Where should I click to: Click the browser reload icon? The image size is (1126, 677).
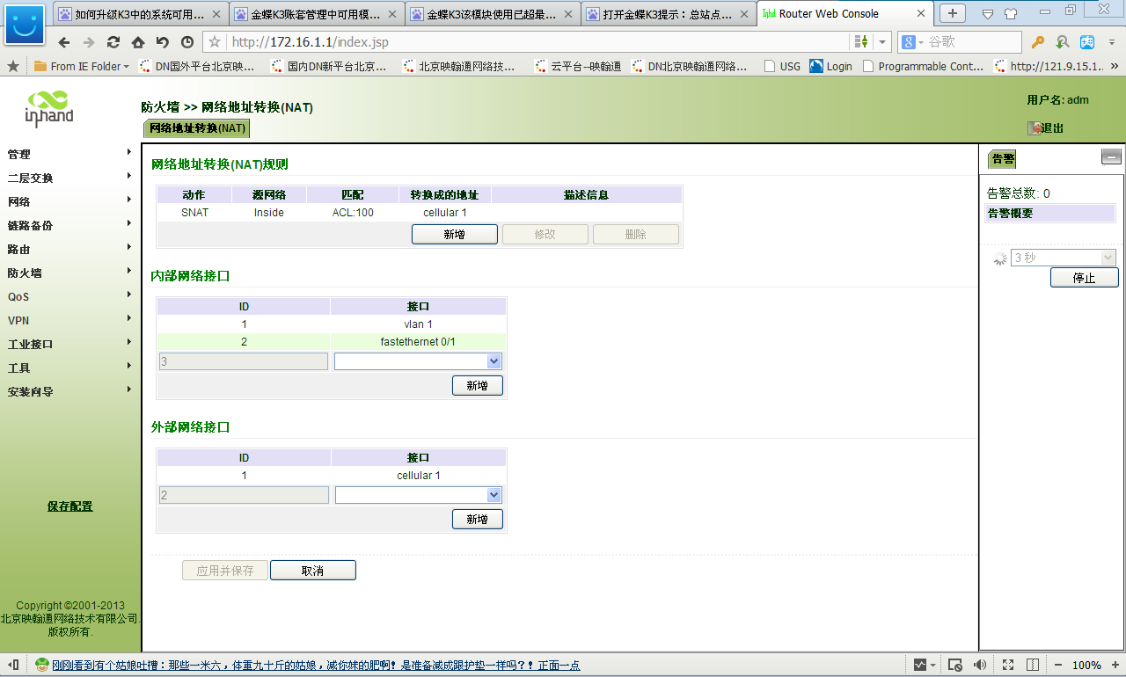pyautogui.click(x=113, y=42)
